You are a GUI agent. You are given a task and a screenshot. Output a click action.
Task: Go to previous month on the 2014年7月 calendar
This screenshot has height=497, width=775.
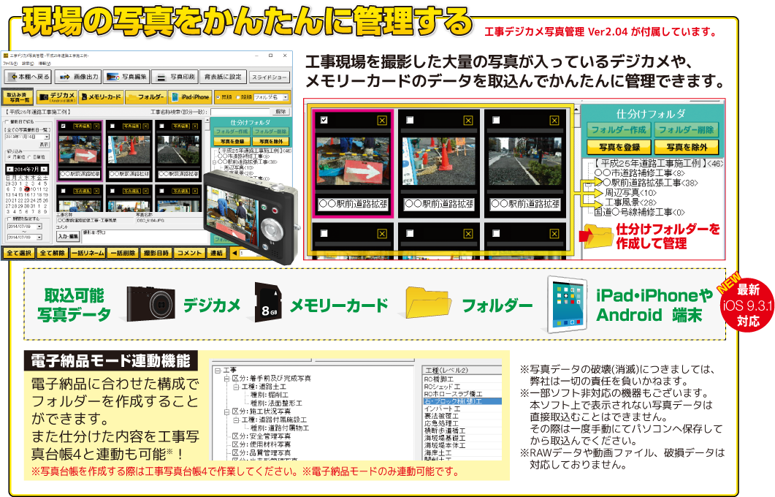coord(10,169)
